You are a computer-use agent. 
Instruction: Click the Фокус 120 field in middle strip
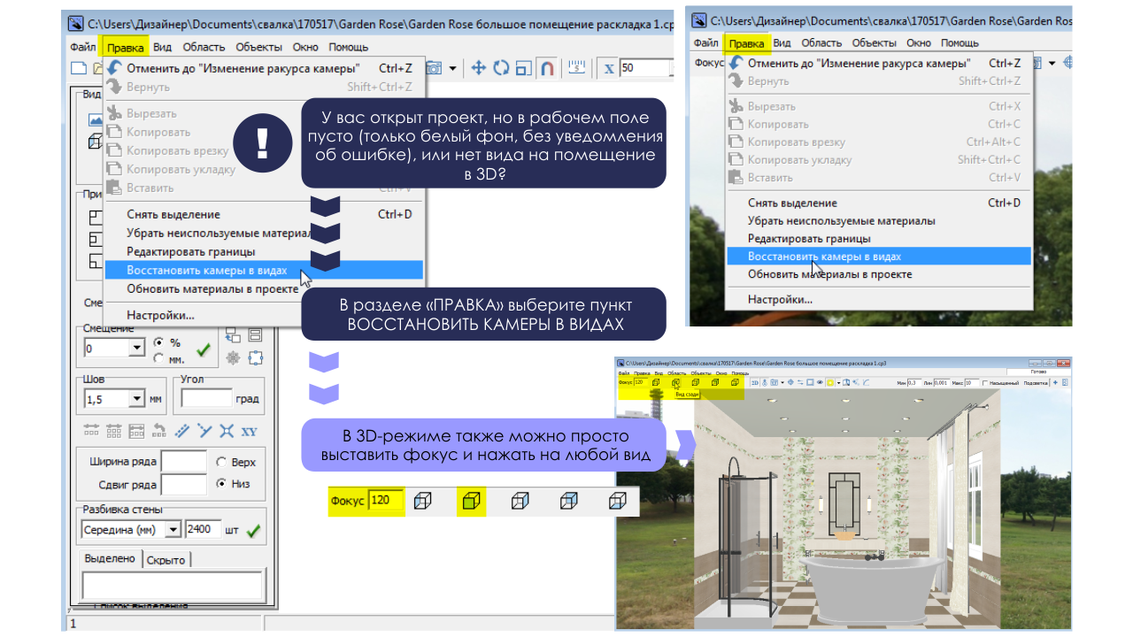pyautogui.click(x=387, y=501)
